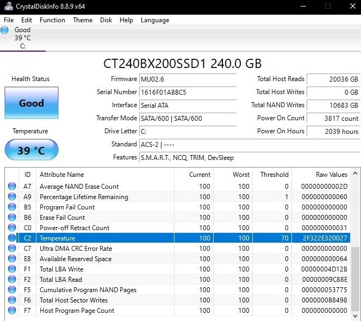
Task: Select the Host Program Page Count row
Action: coord(177,311)
